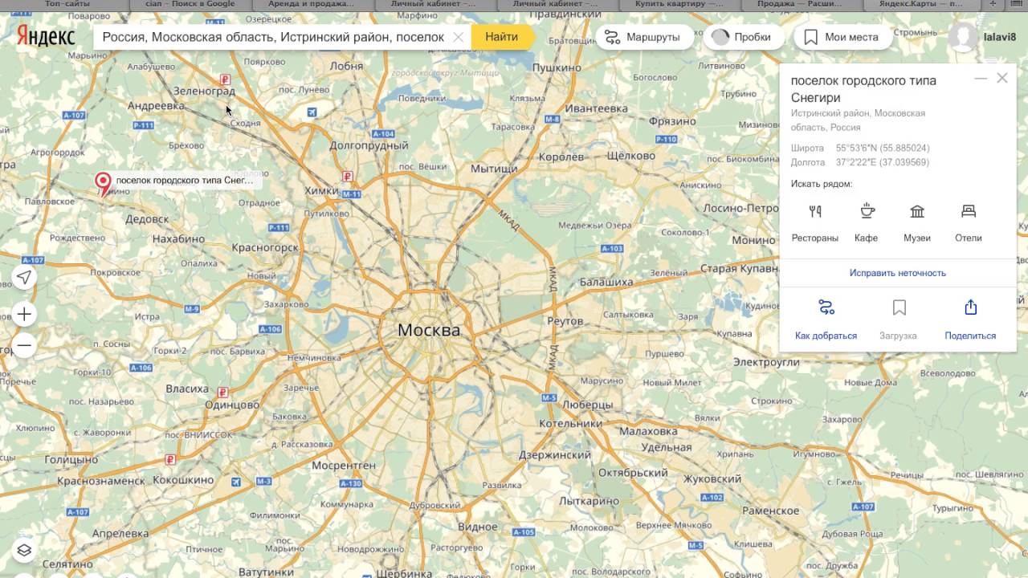This screenshot has height=578, width=1028.
Task: Open the user avatar profile
Action: [x=963, y=37]
